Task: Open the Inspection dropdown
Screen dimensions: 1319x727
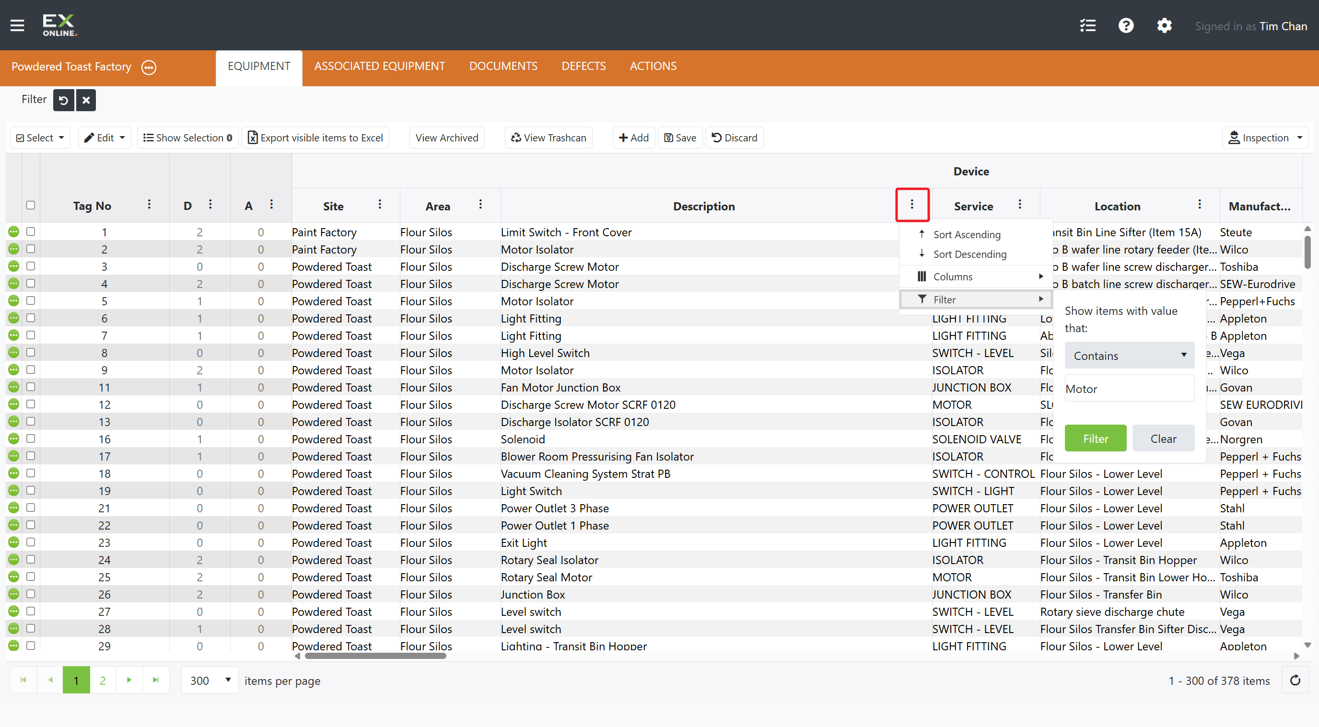Action: (x=1265, y=138)
